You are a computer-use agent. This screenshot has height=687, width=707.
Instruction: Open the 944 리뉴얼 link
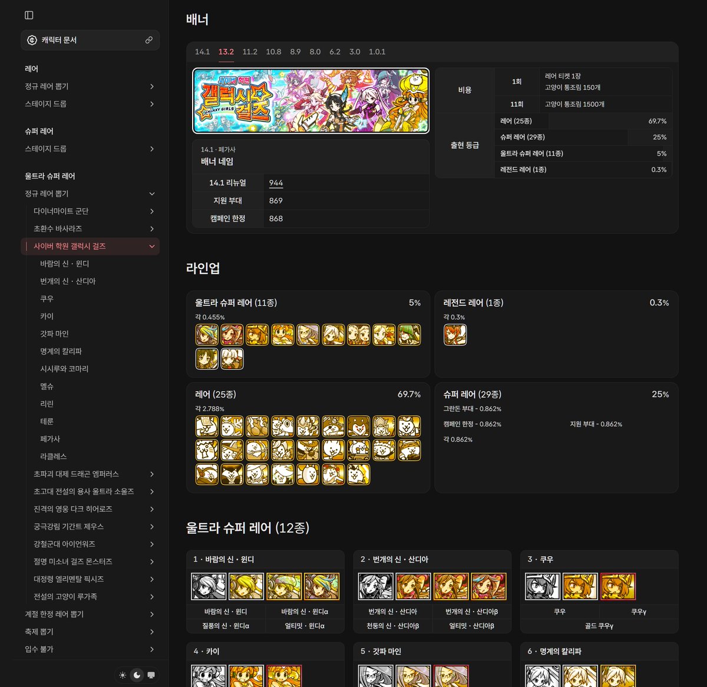pyautogui.click(x=276, y=183)
